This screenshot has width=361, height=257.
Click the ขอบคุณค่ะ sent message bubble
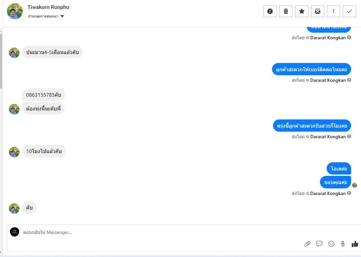336,182
